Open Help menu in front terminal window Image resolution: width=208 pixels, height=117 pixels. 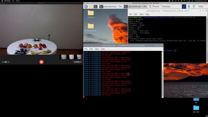(x=103, y=49)
